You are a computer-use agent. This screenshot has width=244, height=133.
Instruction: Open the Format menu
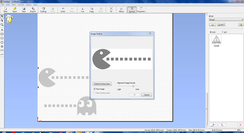click(x=21, y=5)
